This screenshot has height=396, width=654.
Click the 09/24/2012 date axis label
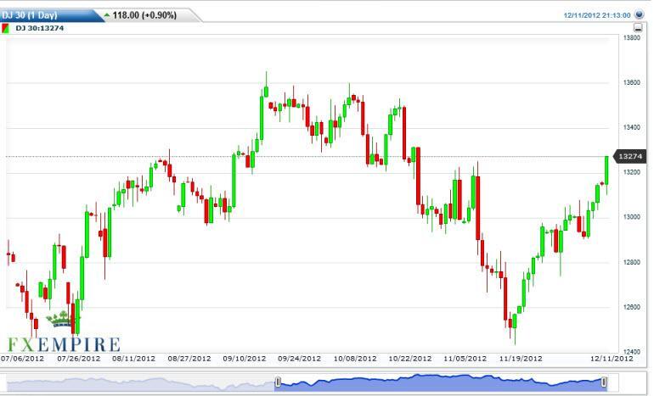coord(298,359)
